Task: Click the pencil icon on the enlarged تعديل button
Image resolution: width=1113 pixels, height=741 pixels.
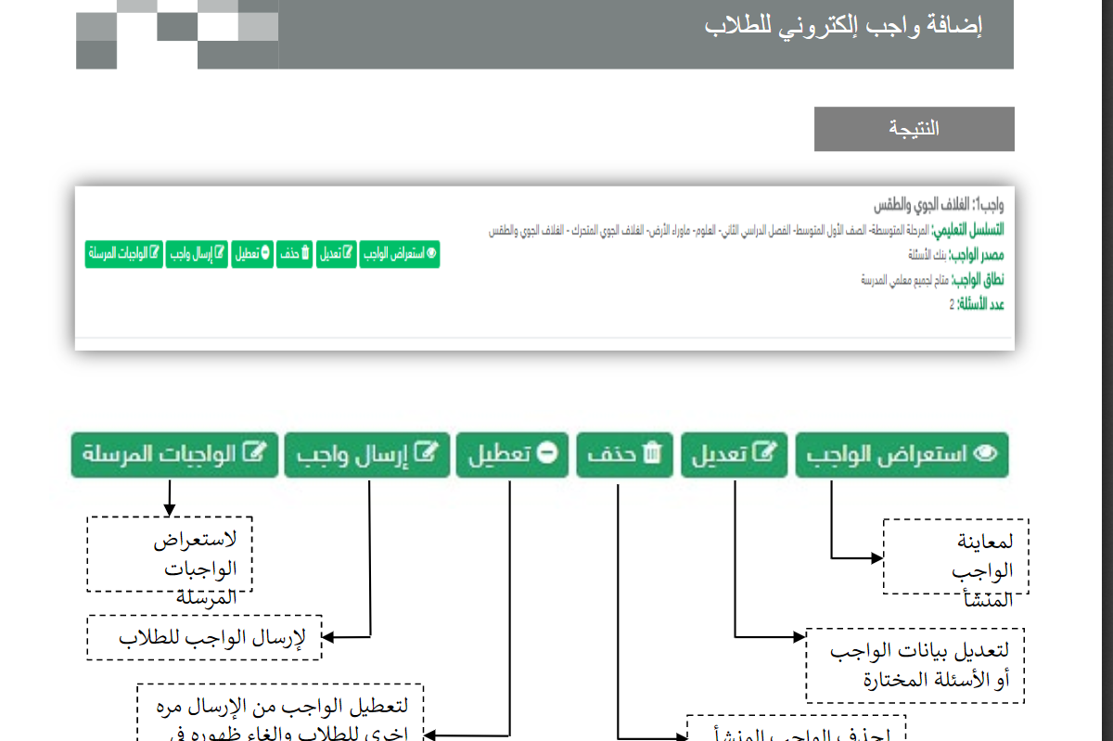Action: 766,453
